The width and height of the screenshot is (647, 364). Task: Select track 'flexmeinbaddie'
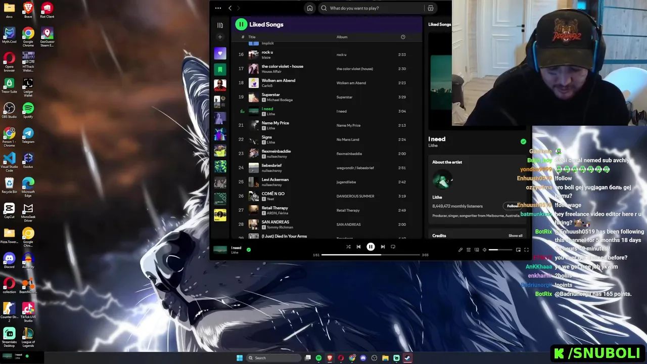pos(326,154)
